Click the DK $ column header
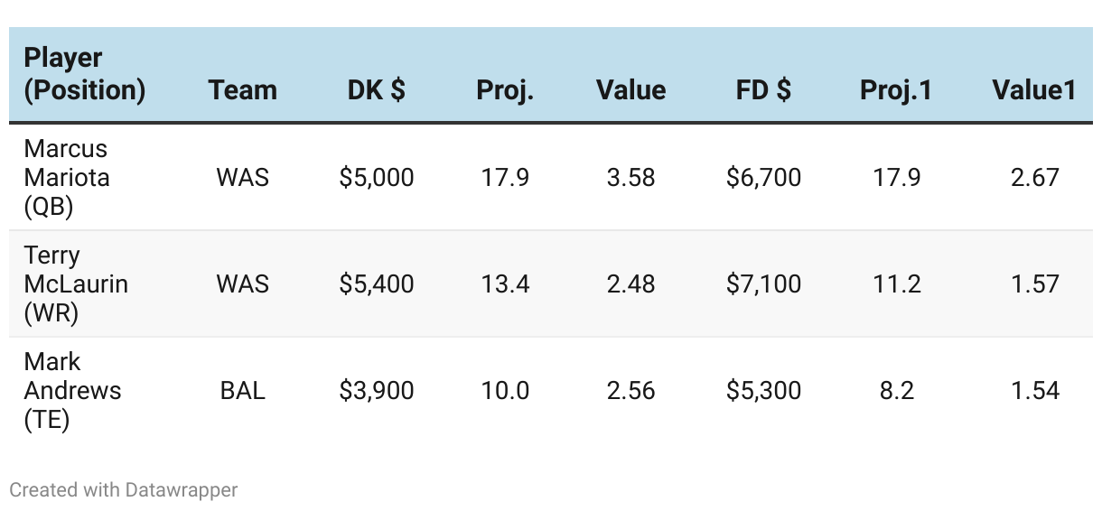The image size is (1102, 511). pos(376,90)
